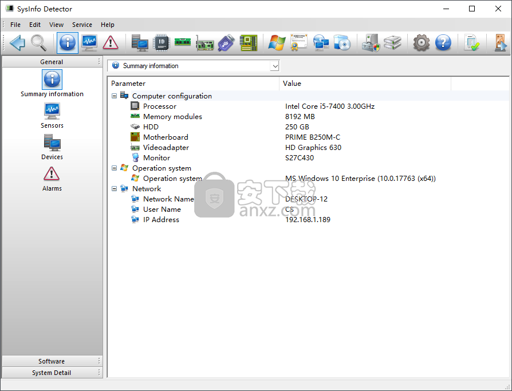The height and width of the screenshot is (391, 512).
Task: Open the Summary information dropdown
Action: click(275, 66)
